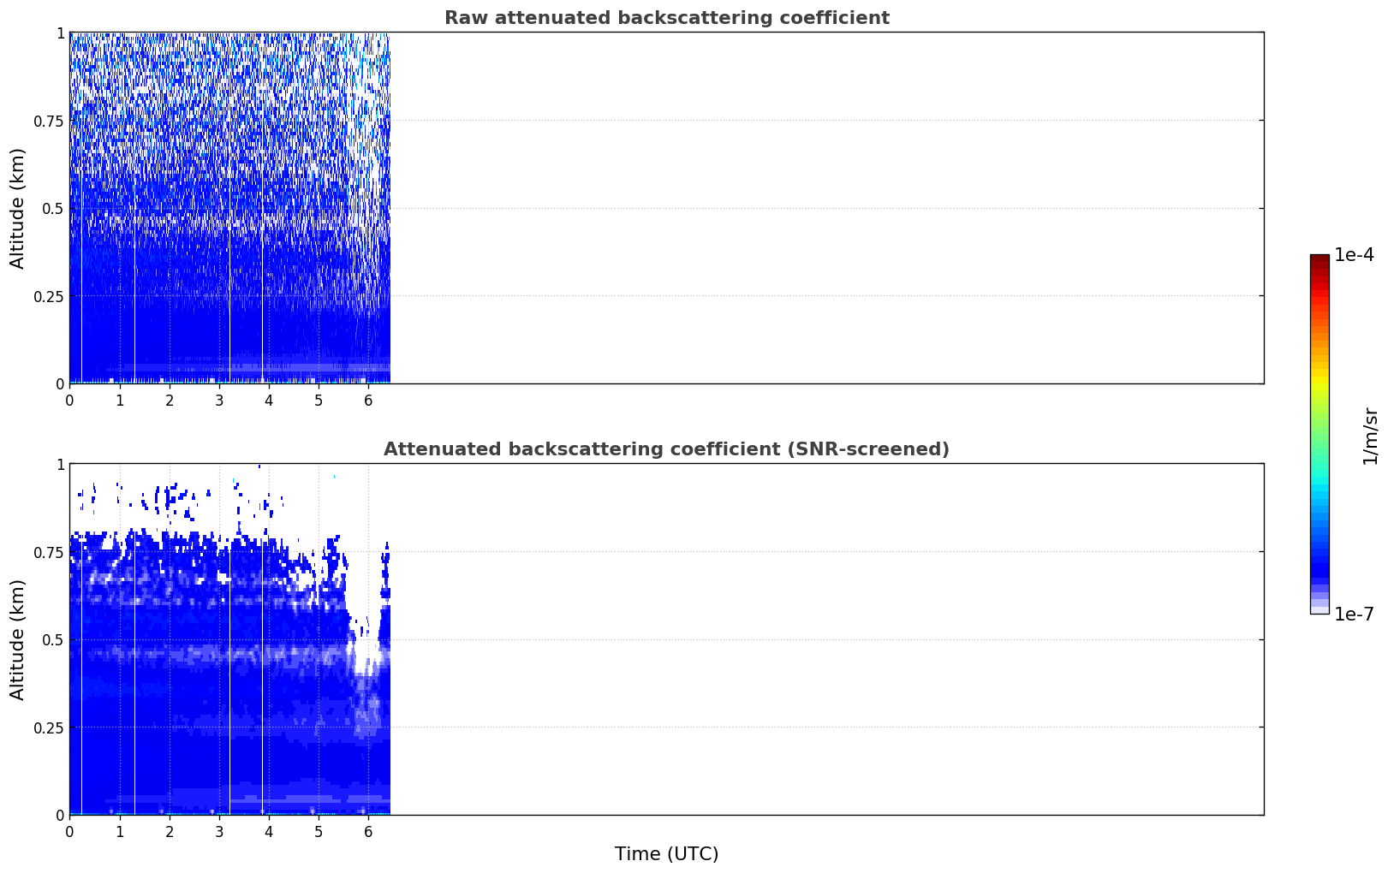This screenshot has height=873, width=1388.
Task: Select the colorbar unit label "1/m/sr"
Action: coord(1370,436)
